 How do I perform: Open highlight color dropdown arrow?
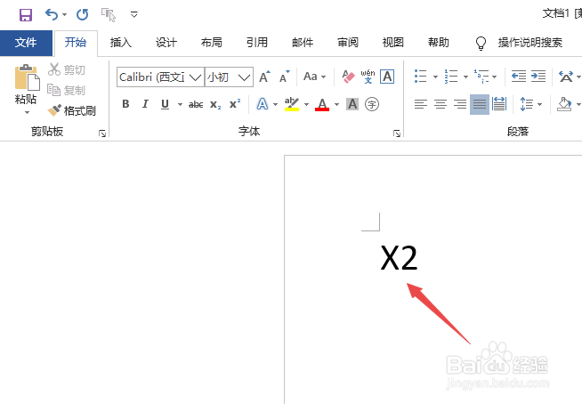(x=307, y=104)
